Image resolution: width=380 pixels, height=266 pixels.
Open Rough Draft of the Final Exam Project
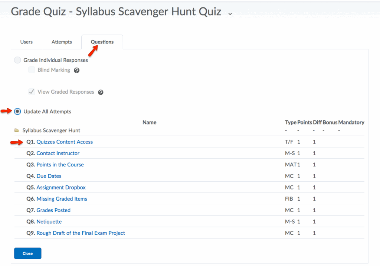[x=81, y=233]
